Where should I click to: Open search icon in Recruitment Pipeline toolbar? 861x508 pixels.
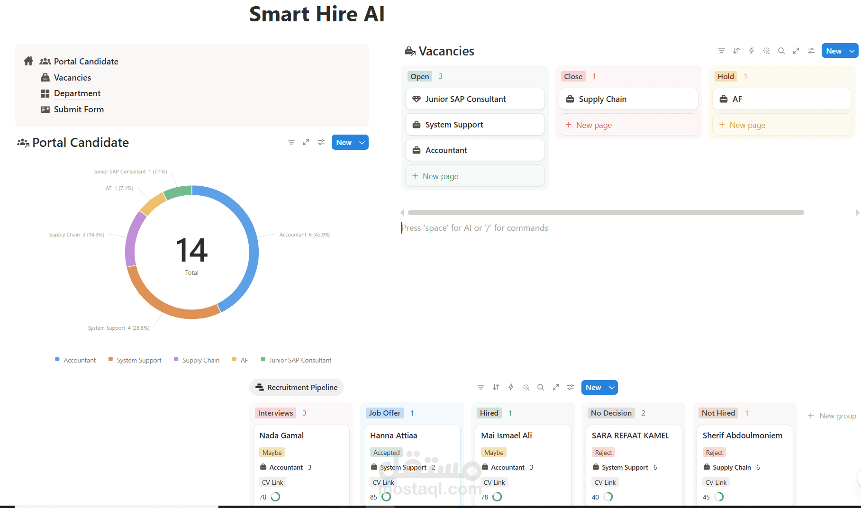click(x=541, y=387)
